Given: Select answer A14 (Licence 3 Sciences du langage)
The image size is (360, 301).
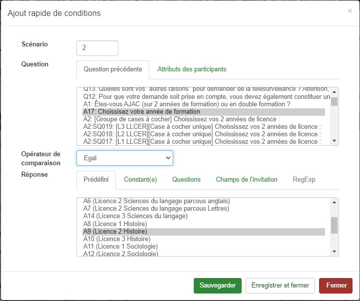Looking at the screenshot, I should [x=135, y=216].
